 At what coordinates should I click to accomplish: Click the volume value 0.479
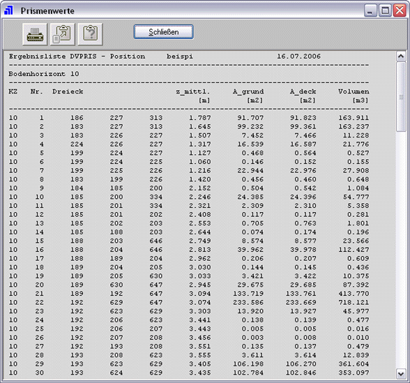pos(358,346)
